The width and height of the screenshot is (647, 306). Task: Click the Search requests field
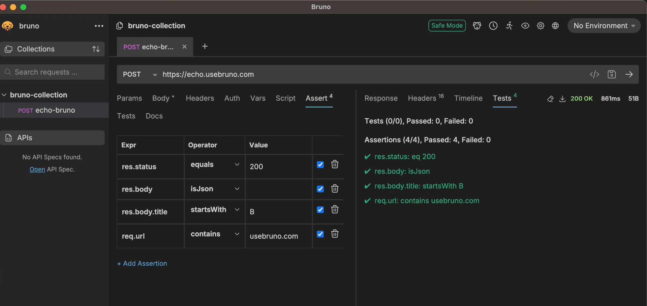tap(52, 72)
